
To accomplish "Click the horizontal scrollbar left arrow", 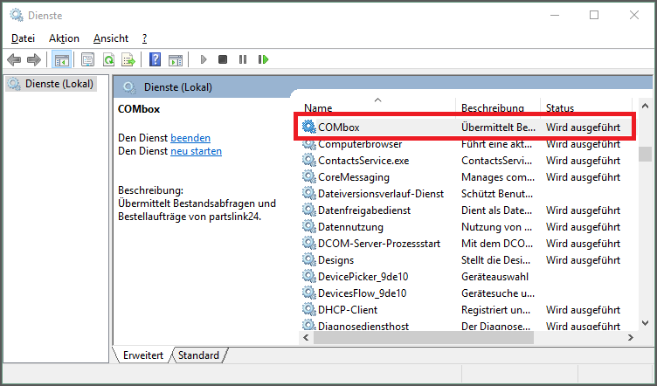I will coord(307,337).
